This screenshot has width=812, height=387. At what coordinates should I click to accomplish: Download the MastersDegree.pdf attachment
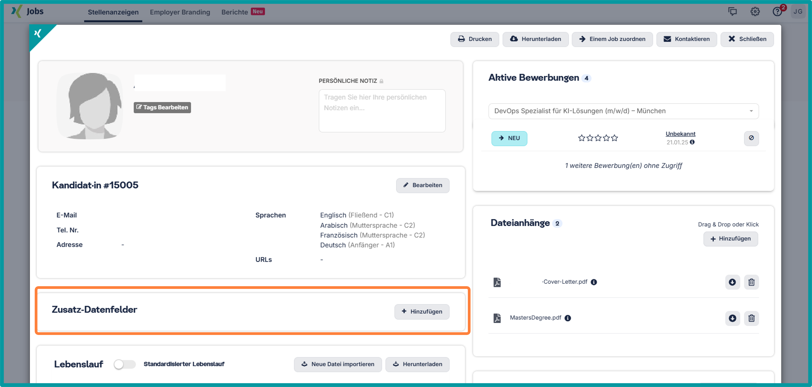click(x=732, y=318)
